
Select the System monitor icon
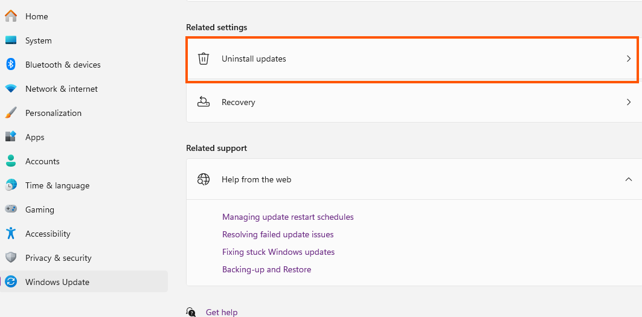11,40
